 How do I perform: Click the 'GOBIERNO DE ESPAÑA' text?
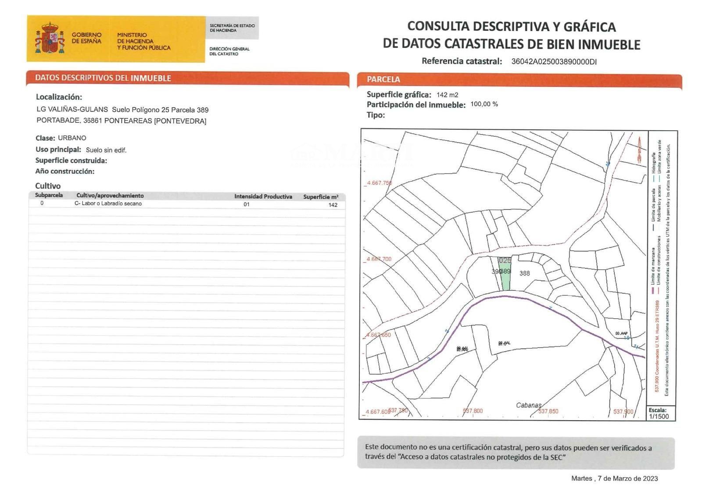click(86, 38)
